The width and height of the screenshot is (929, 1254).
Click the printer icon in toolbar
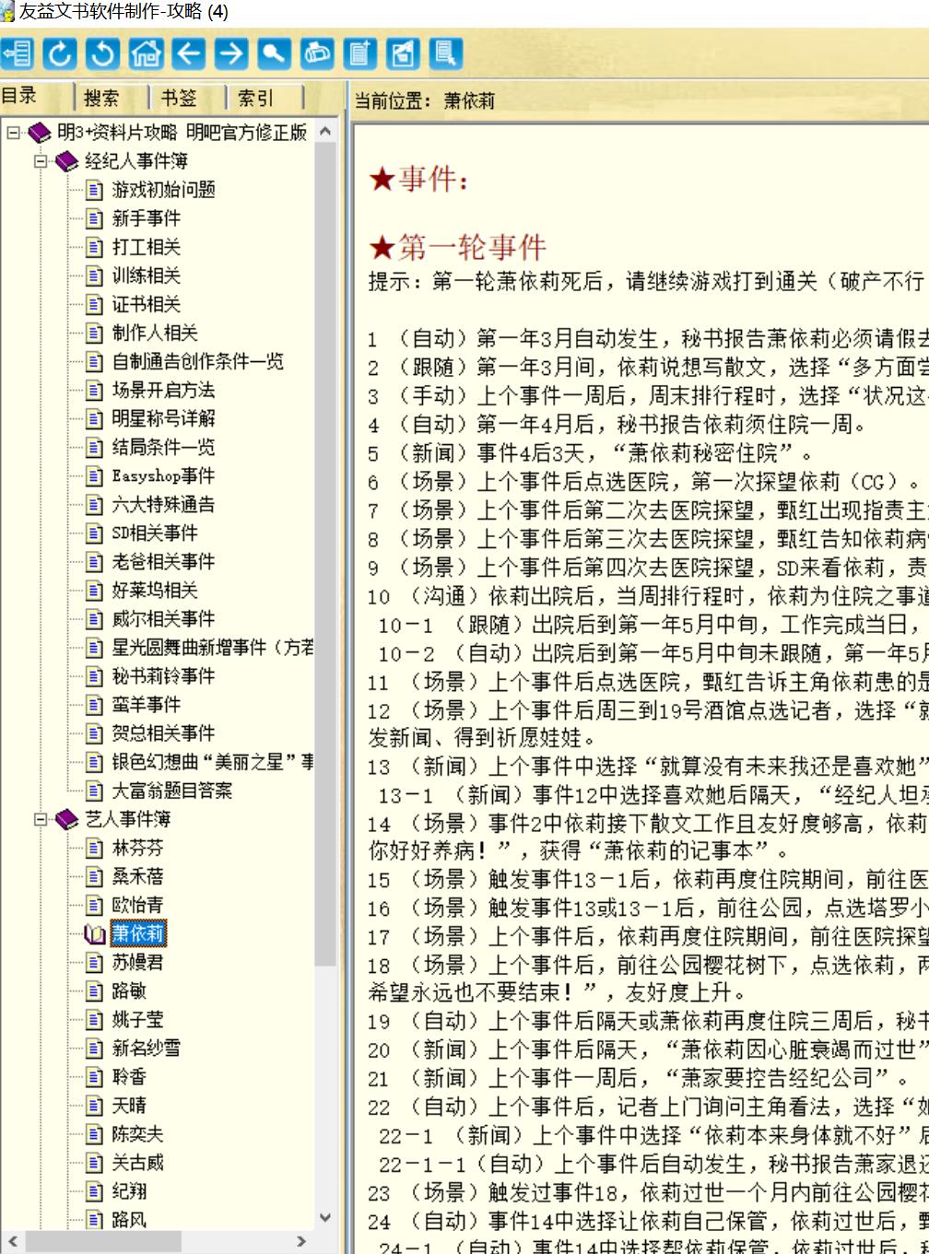click(317, 53)
